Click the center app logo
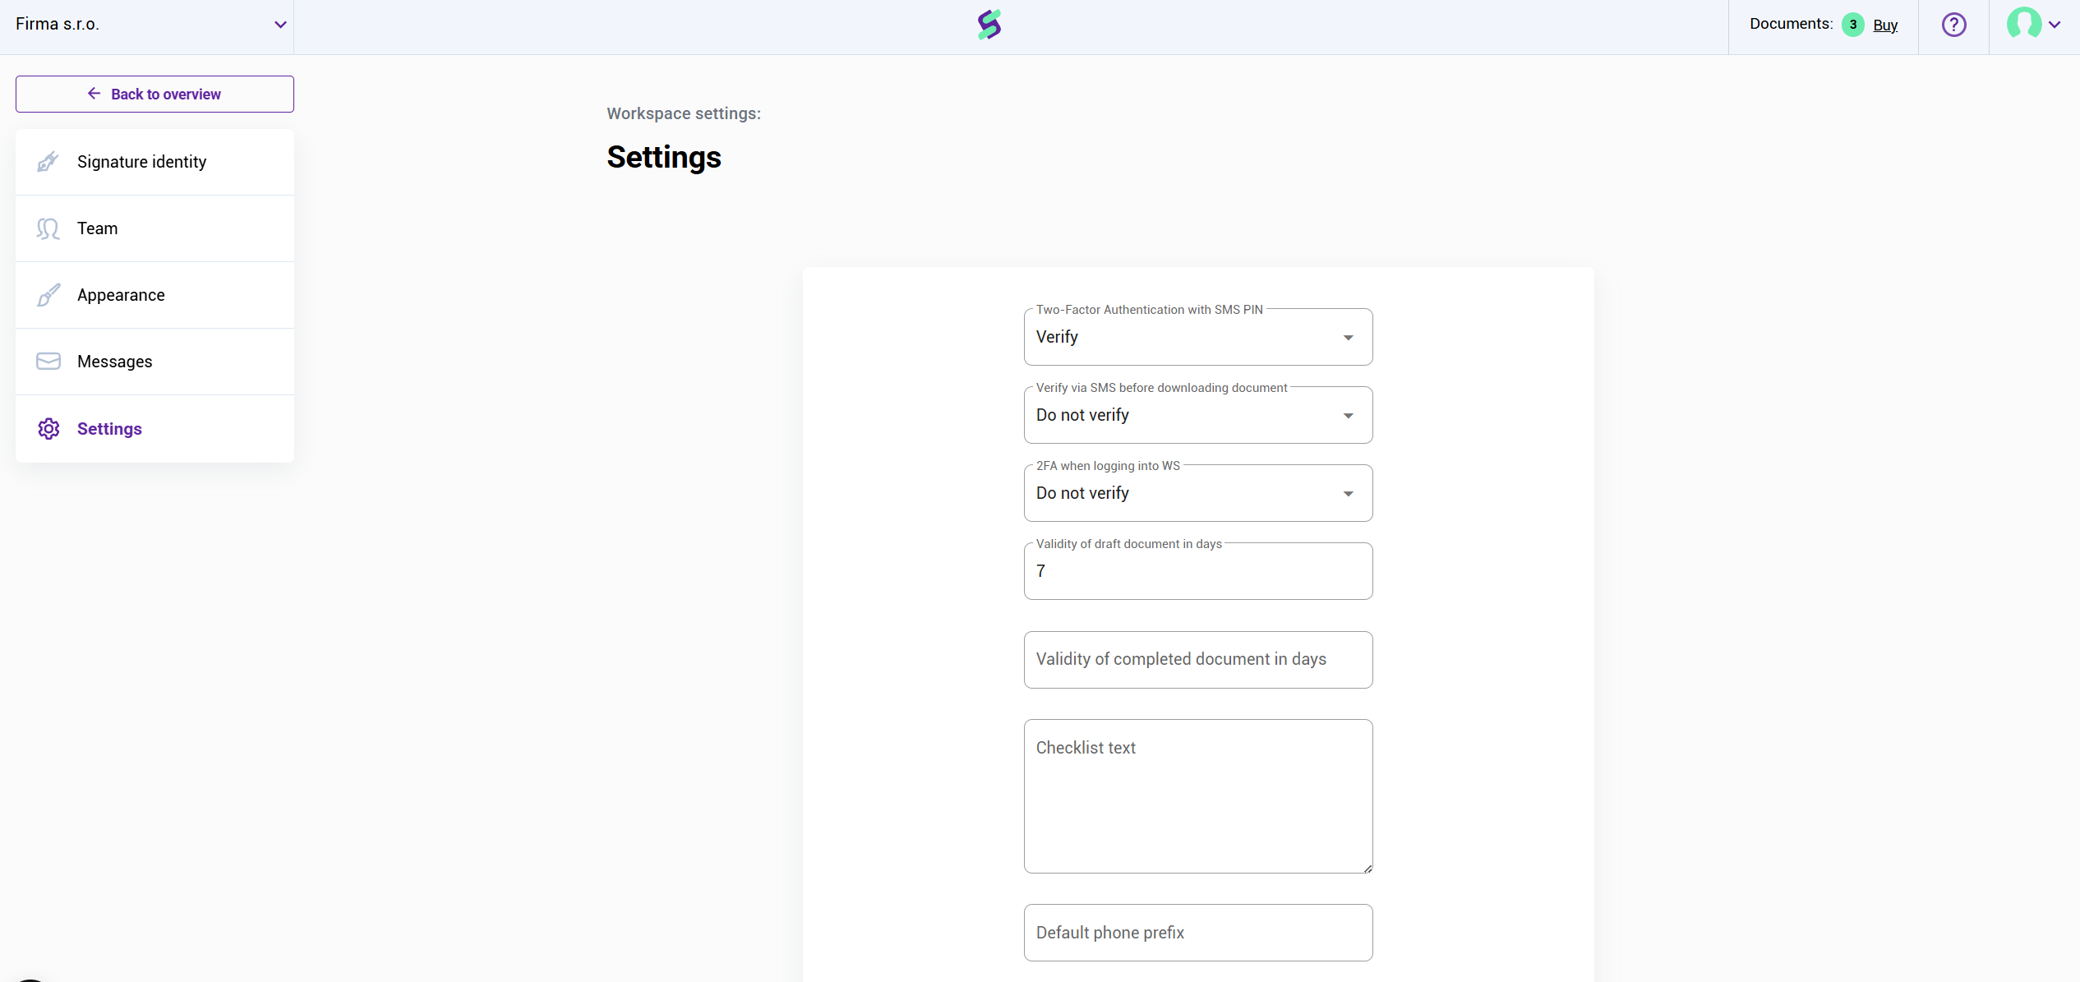The width and height of the screenshot is (2080, 982). (x=989, y=25)
